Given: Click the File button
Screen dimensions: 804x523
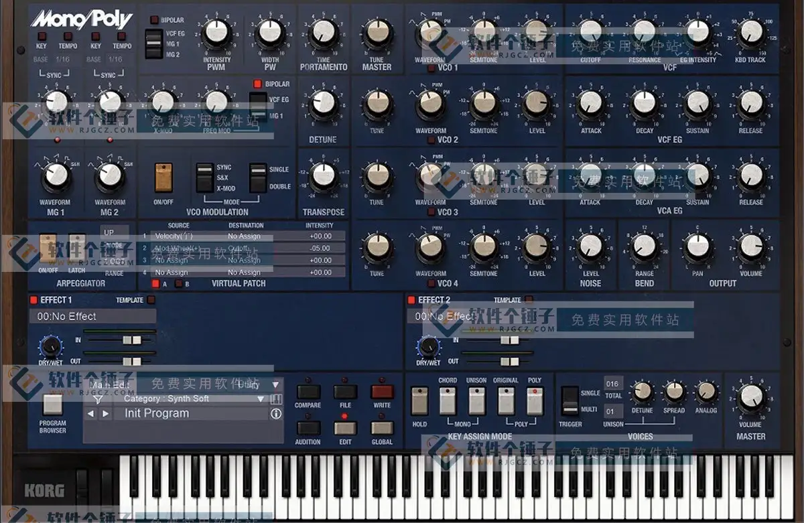Looking at the screenshot, I should point(345,392).
